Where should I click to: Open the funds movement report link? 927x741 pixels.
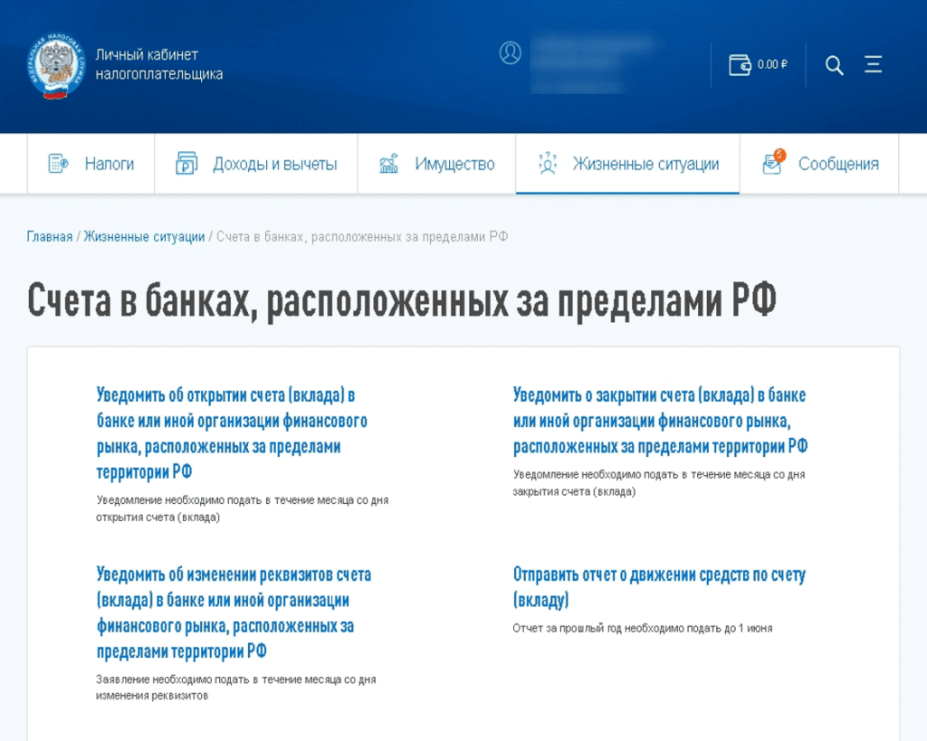tap(658, 586)
